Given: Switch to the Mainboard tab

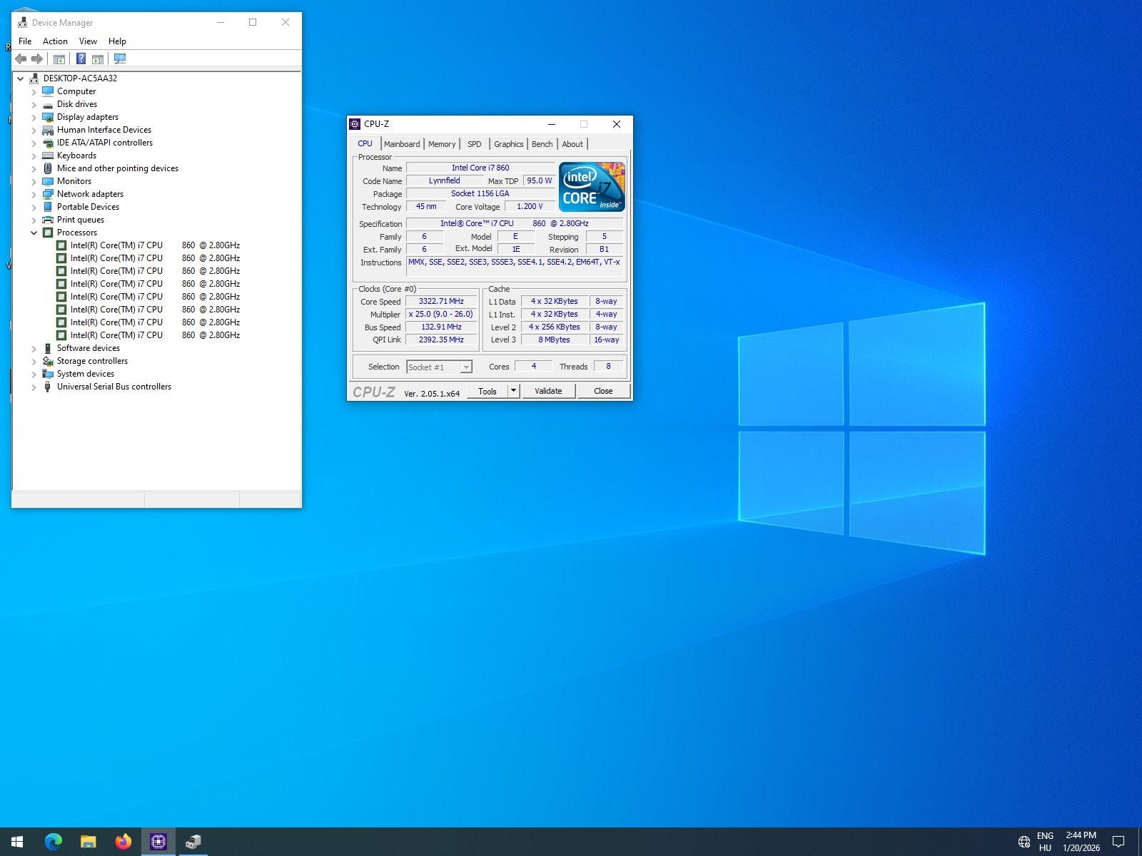Looking at the screenshot, I should tap(402, 144).
